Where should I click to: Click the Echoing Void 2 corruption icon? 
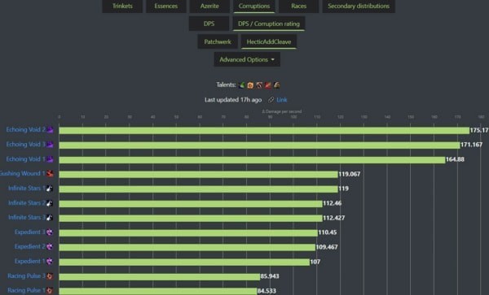50,130
